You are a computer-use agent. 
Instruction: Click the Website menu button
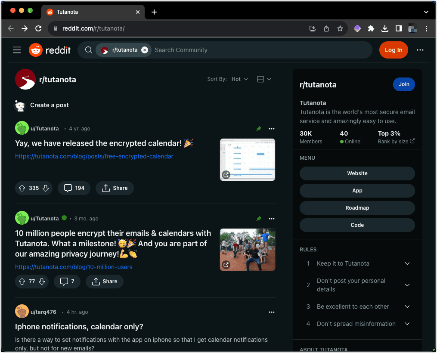[x=357, y=173]
